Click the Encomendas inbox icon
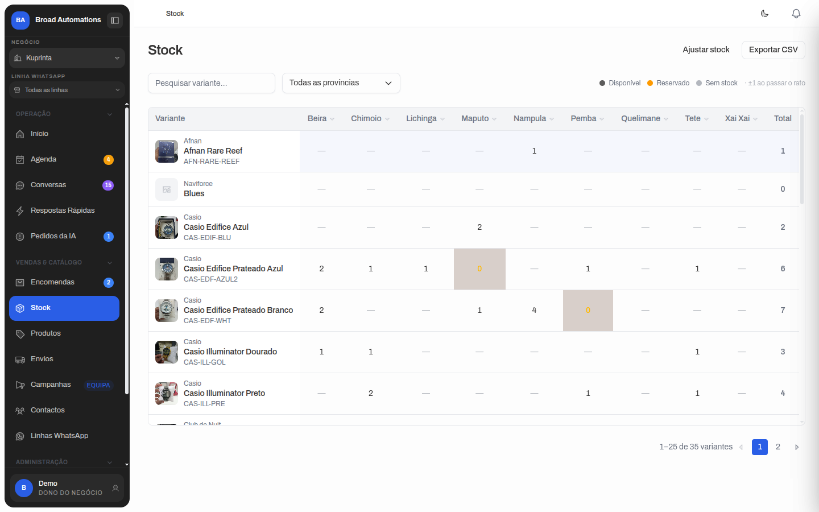 point(20,282)
